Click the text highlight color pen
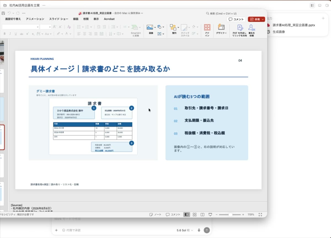The height and width of the screenshot is (238, 331). pyautogui.click(x=58, y=34)
